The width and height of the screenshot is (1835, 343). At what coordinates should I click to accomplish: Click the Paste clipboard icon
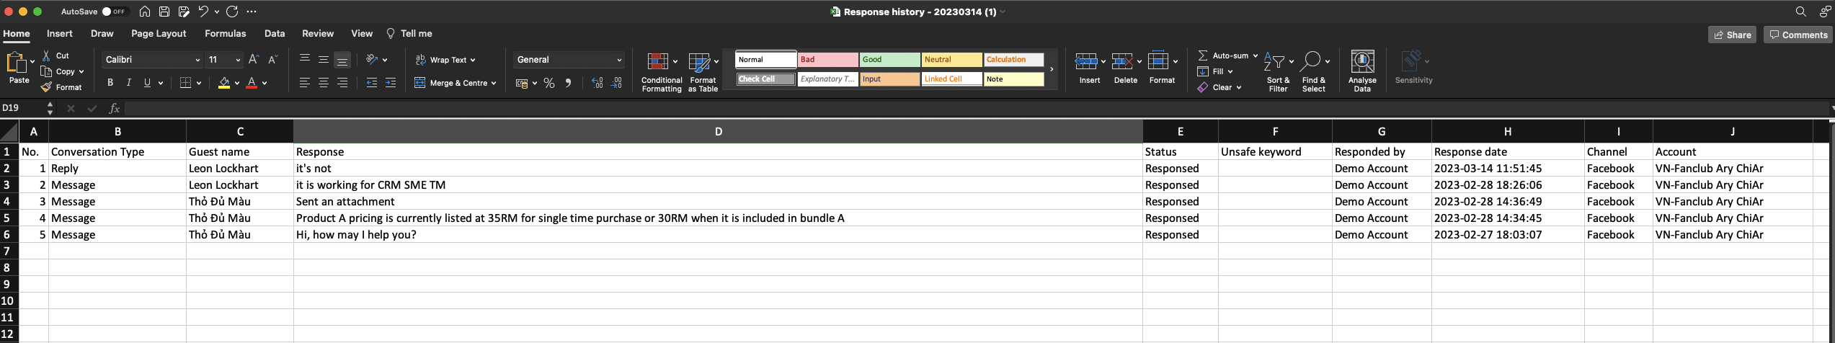pos(16,63)
